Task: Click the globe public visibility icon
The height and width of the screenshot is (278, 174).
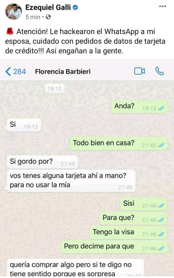Action: click(x=48, y=17)
